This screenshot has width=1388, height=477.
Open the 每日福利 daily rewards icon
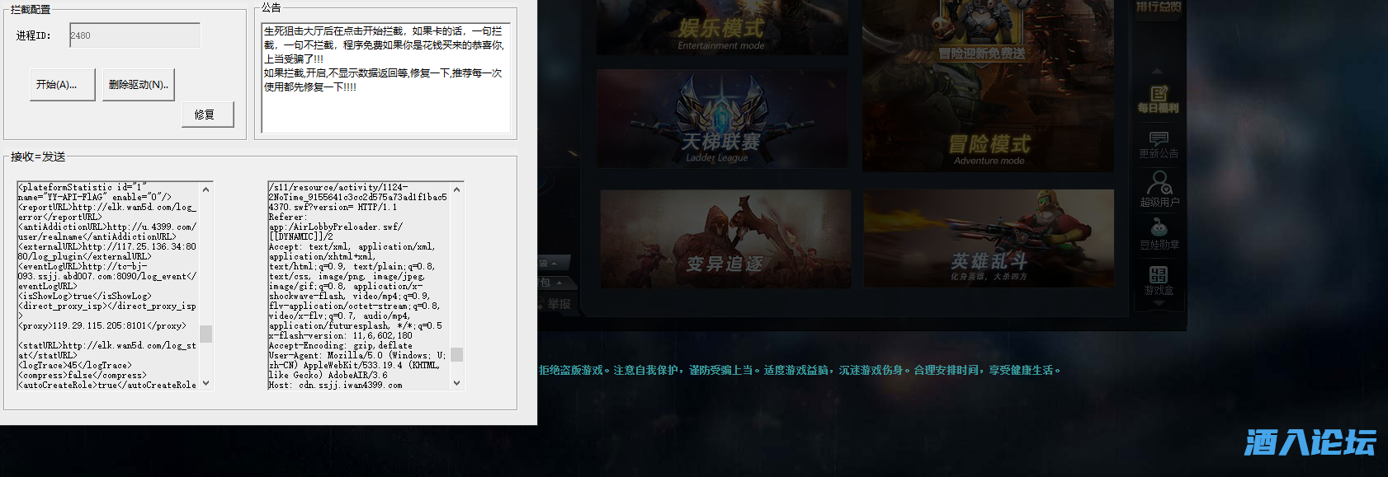[x=1158, y=98]
